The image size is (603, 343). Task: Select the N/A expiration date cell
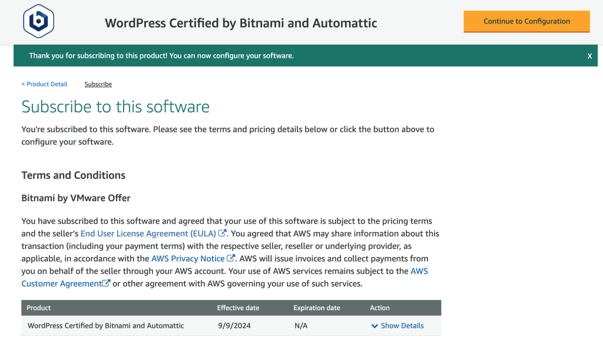(x=301, y=326)
